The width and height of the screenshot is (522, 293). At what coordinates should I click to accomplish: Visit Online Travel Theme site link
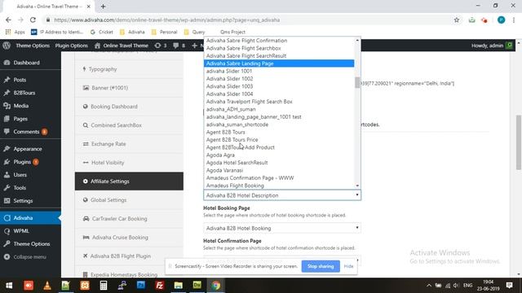click(x=122, y=46)
